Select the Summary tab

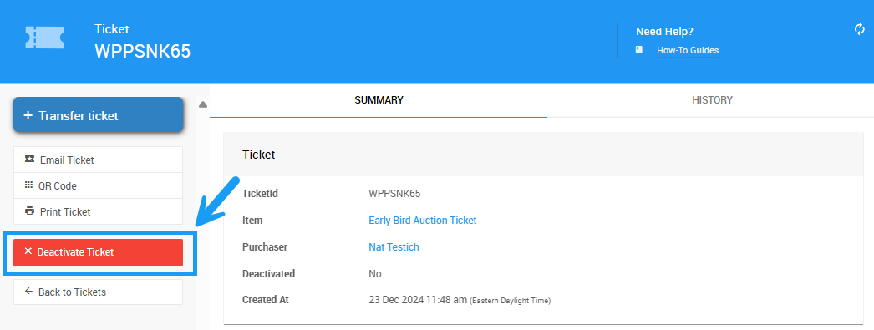coord(379,100)
